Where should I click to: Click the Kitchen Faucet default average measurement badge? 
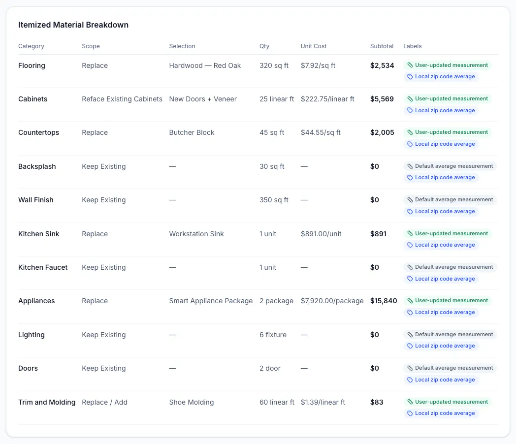[450, 267]
